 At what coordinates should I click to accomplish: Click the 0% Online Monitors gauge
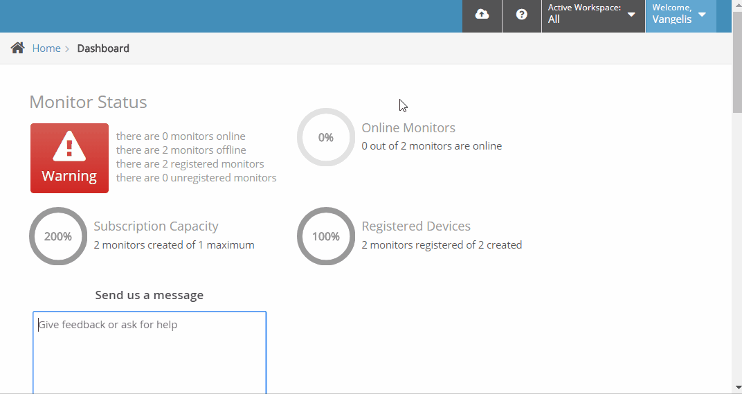click(326, 137)
